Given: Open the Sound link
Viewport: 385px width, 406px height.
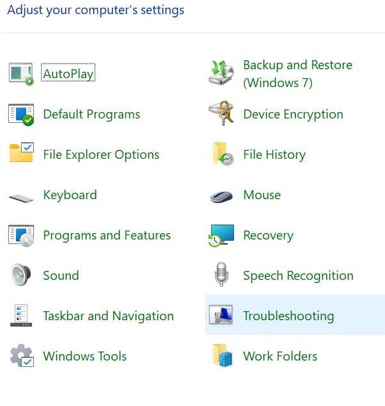Looking at the screenshot, I should click(x=61, y=275).
